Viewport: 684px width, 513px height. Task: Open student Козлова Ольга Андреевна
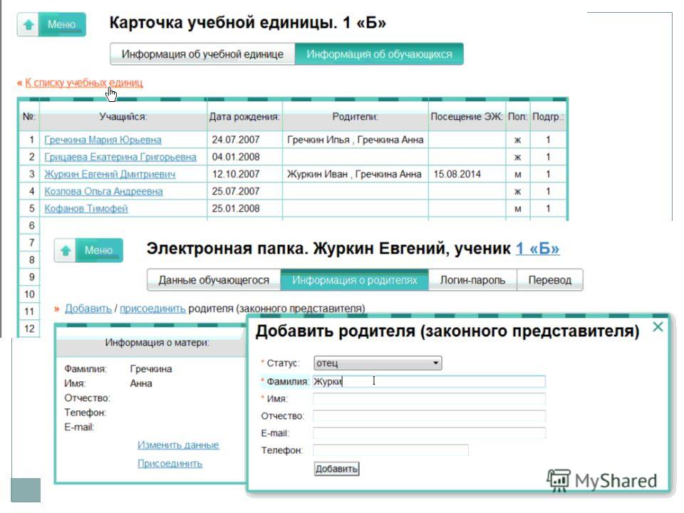pos(104,191)
